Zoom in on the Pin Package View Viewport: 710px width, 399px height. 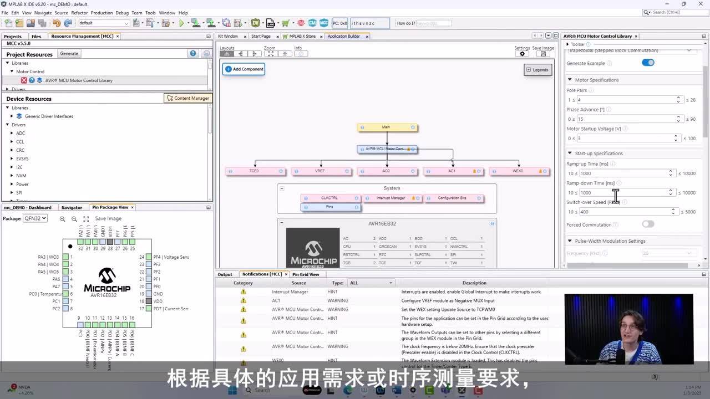62,219
